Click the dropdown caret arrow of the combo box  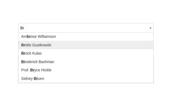[150, 28]
